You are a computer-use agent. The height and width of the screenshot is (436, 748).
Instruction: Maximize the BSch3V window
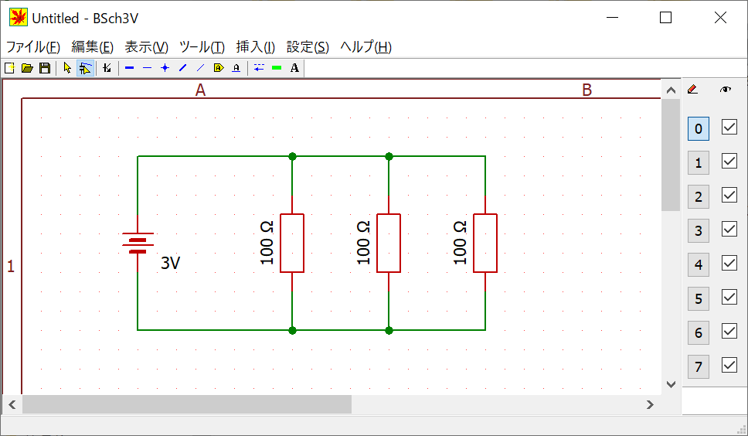pyautogui.click(x=665, y=18)
